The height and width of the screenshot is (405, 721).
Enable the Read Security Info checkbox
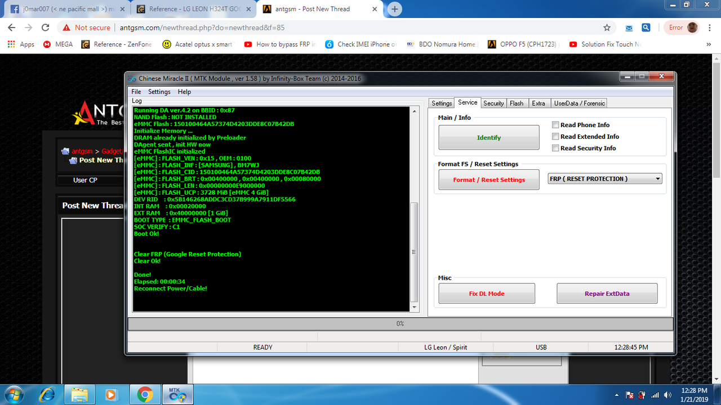point(555,148)
